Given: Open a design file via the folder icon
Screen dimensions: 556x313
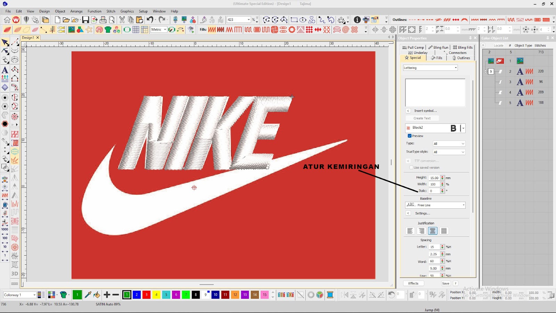Looking at the screenshot, I should click(x=66, y=20).
